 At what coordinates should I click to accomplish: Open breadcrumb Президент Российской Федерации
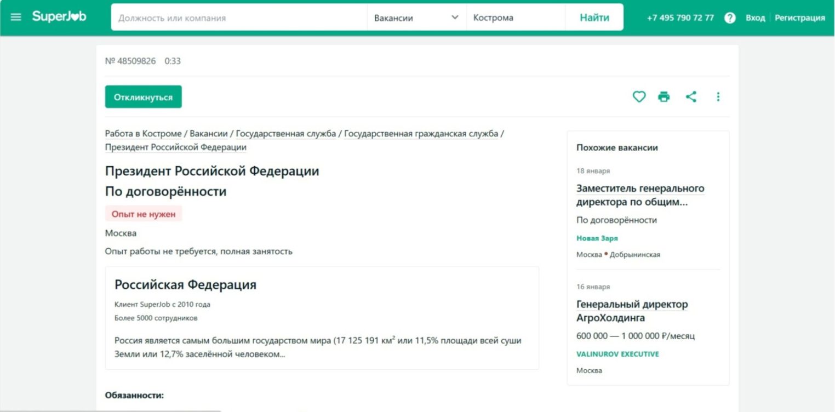(176, 147)
